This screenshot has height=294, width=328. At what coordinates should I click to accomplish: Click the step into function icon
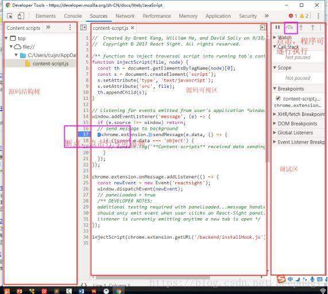click(x=301, y=28)
